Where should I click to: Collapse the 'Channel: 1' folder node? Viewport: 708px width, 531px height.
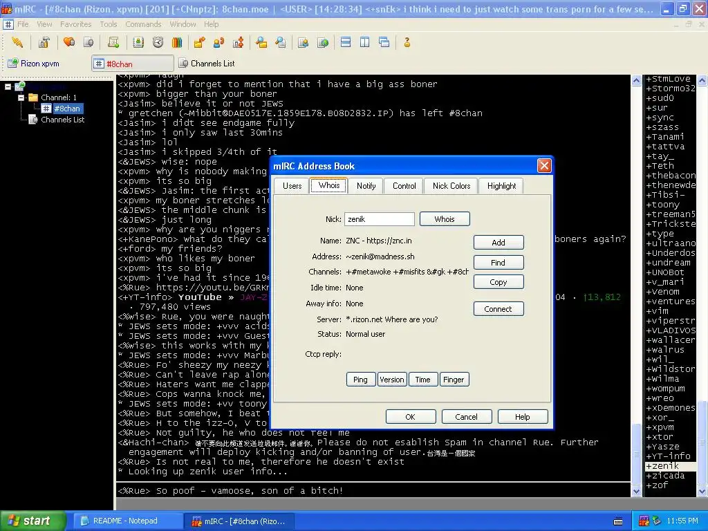(x=21, y=97)
